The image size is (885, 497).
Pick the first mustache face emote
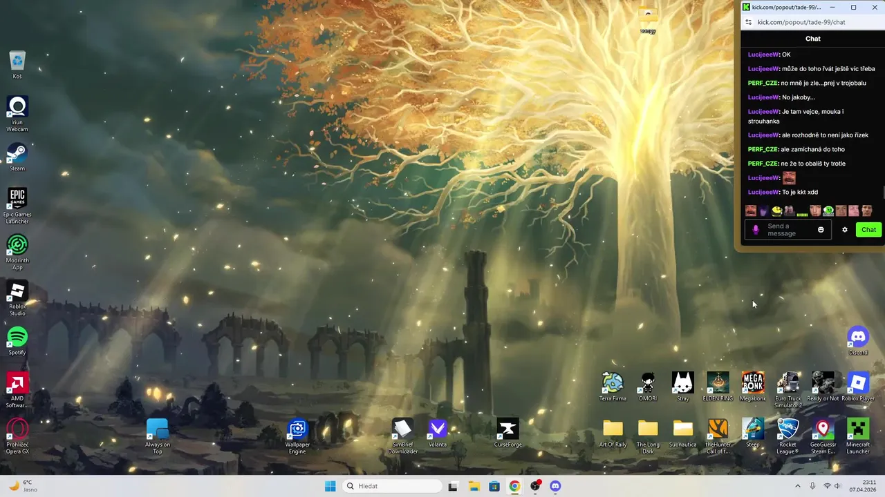tap(750, 211)
